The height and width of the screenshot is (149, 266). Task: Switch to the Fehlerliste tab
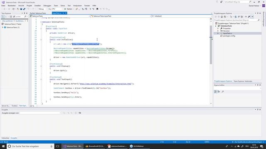tap(5, 138)
